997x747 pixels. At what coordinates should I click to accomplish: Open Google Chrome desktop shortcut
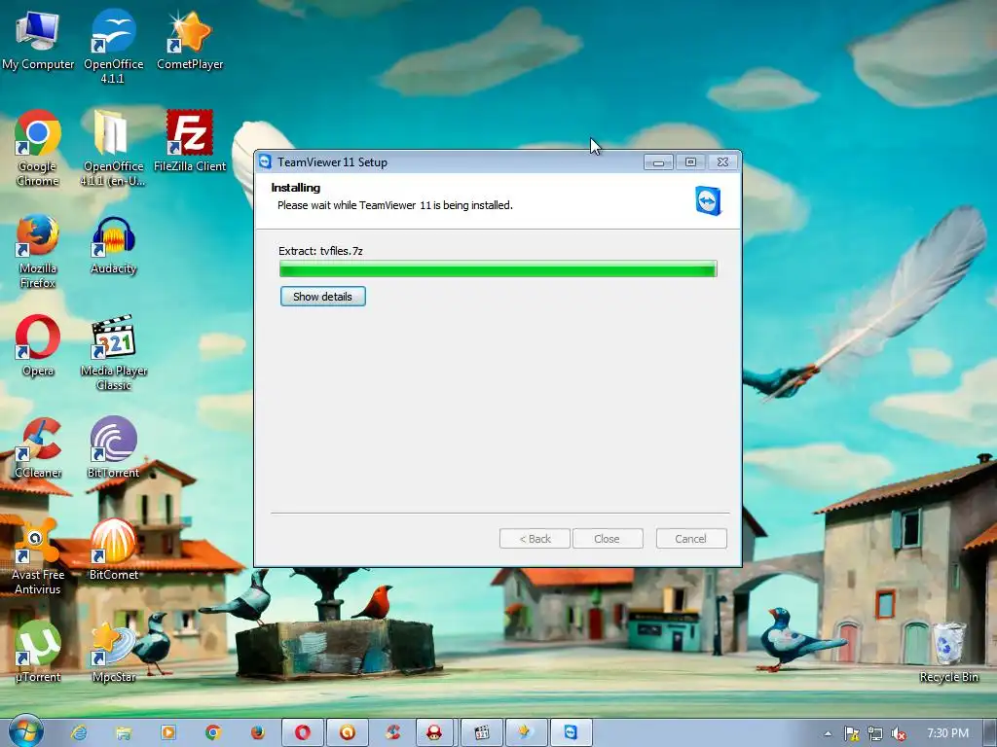click(38, 148)
